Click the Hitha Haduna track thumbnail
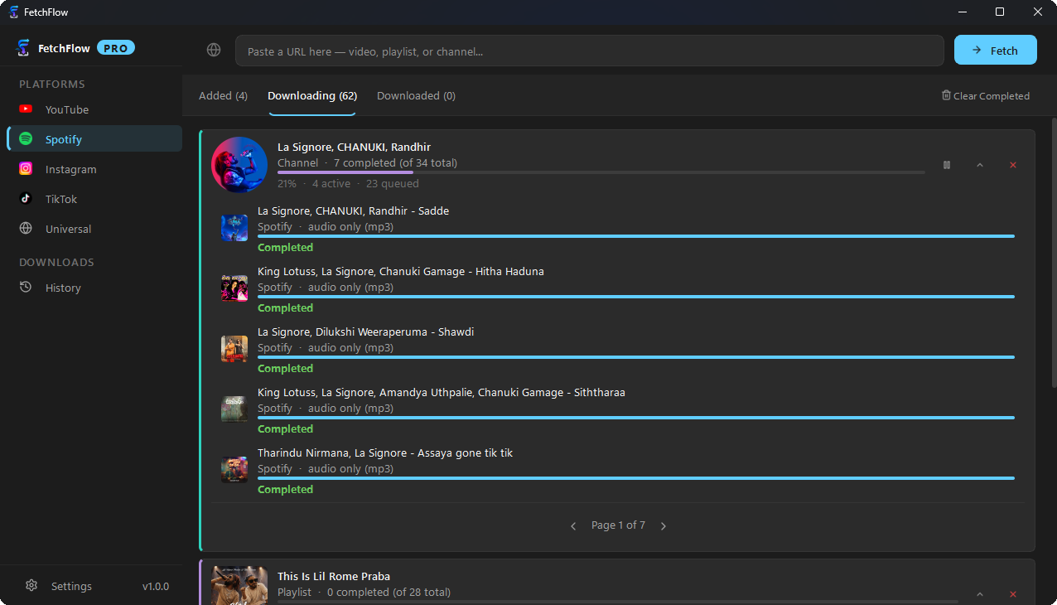Viewport: 1057px width, 605px height. (x=234, y=288)
